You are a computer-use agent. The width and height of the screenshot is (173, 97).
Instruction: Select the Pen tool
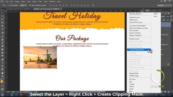point(2,60)
